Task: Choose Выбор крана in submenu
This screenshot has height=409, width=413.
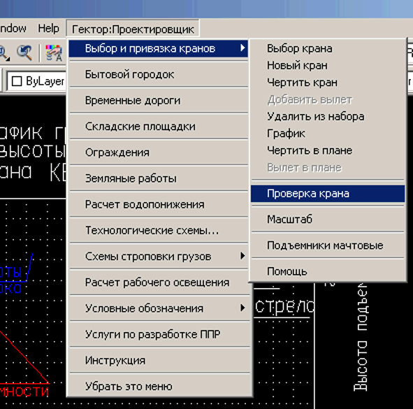Action: tap(328, 48)
